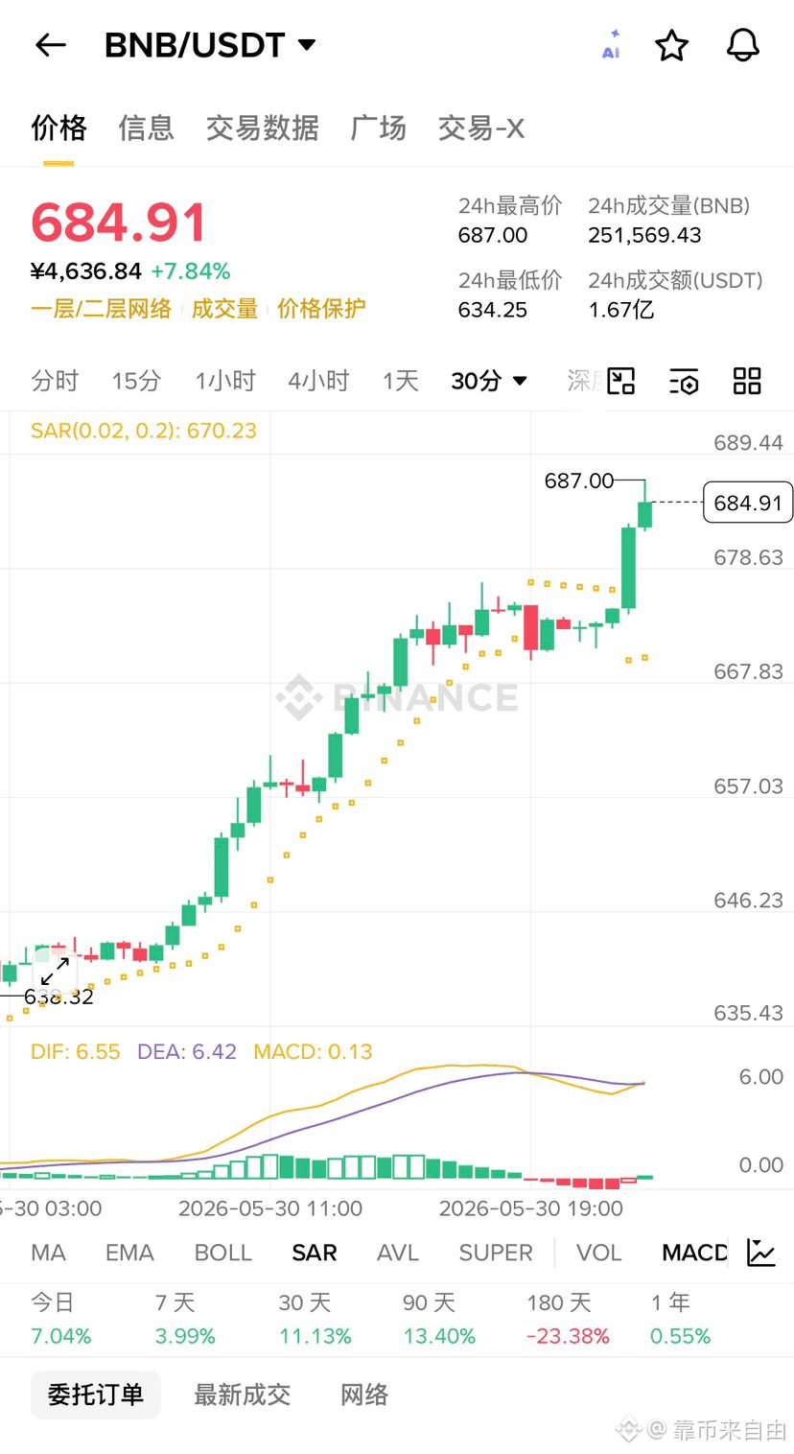Toggle the VOL sub-indicator
794x1454 pixels.
click(x=599, y=1253)
